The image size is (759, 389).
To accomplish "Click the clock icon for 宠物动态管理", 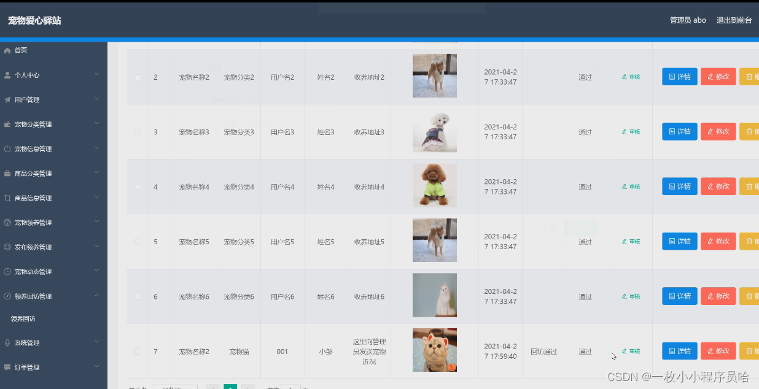I will click(x=7, y=271).
